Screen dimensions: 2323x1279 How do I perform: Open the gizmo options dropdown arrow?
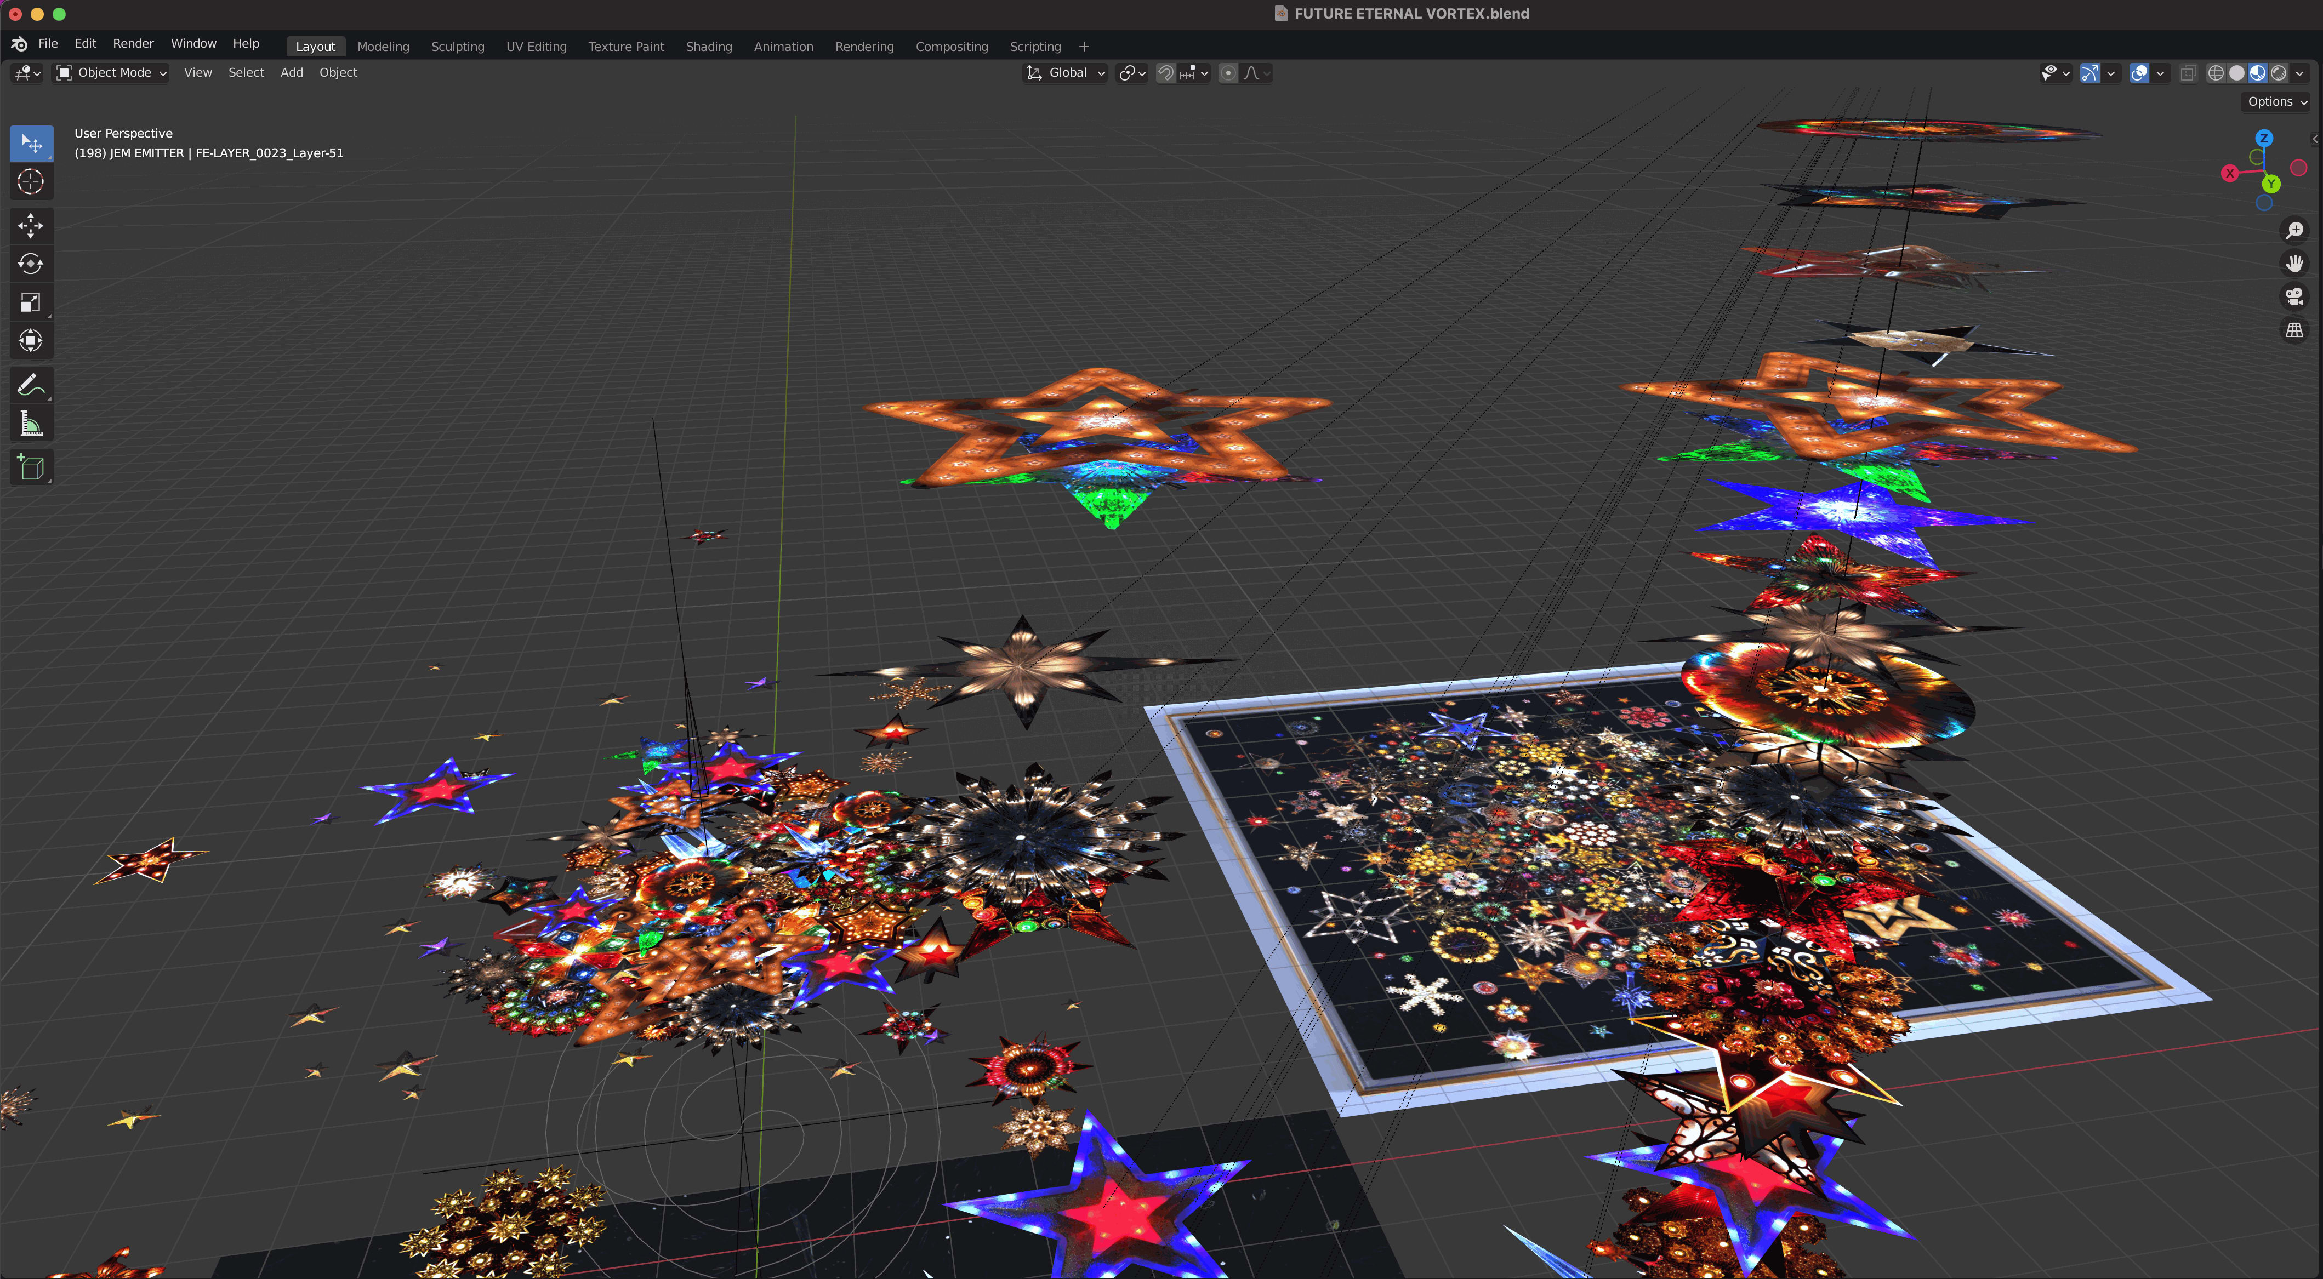click(2111, 73)
